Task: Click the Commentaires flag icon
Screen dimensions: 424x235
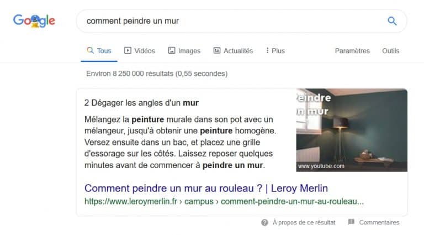Action: (351, 222)
